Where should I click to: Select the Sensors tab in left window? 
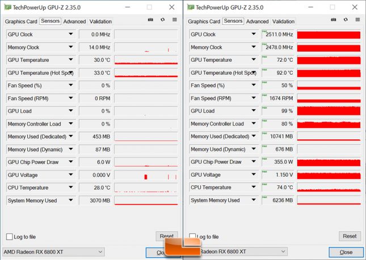pos(50,21)
